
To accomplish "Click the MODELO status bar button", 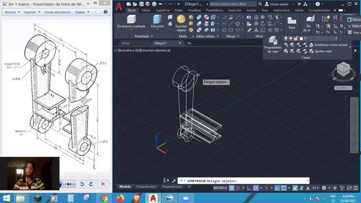I will [221, 188].
